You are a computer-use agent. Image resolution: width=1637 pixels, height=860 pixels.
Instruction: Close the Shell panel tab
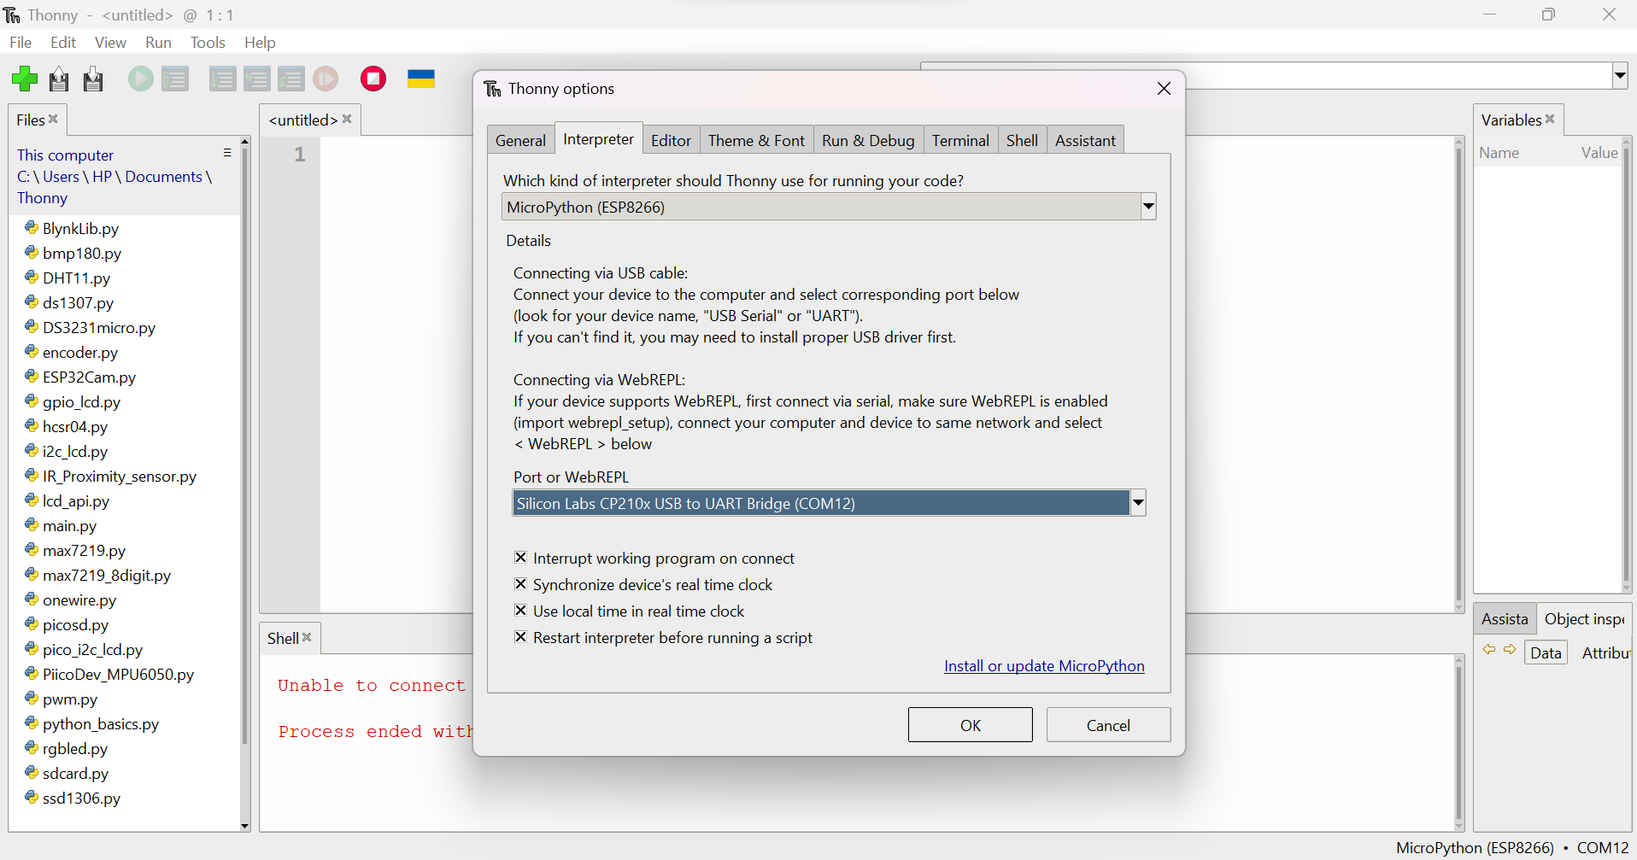click(308, 638)
